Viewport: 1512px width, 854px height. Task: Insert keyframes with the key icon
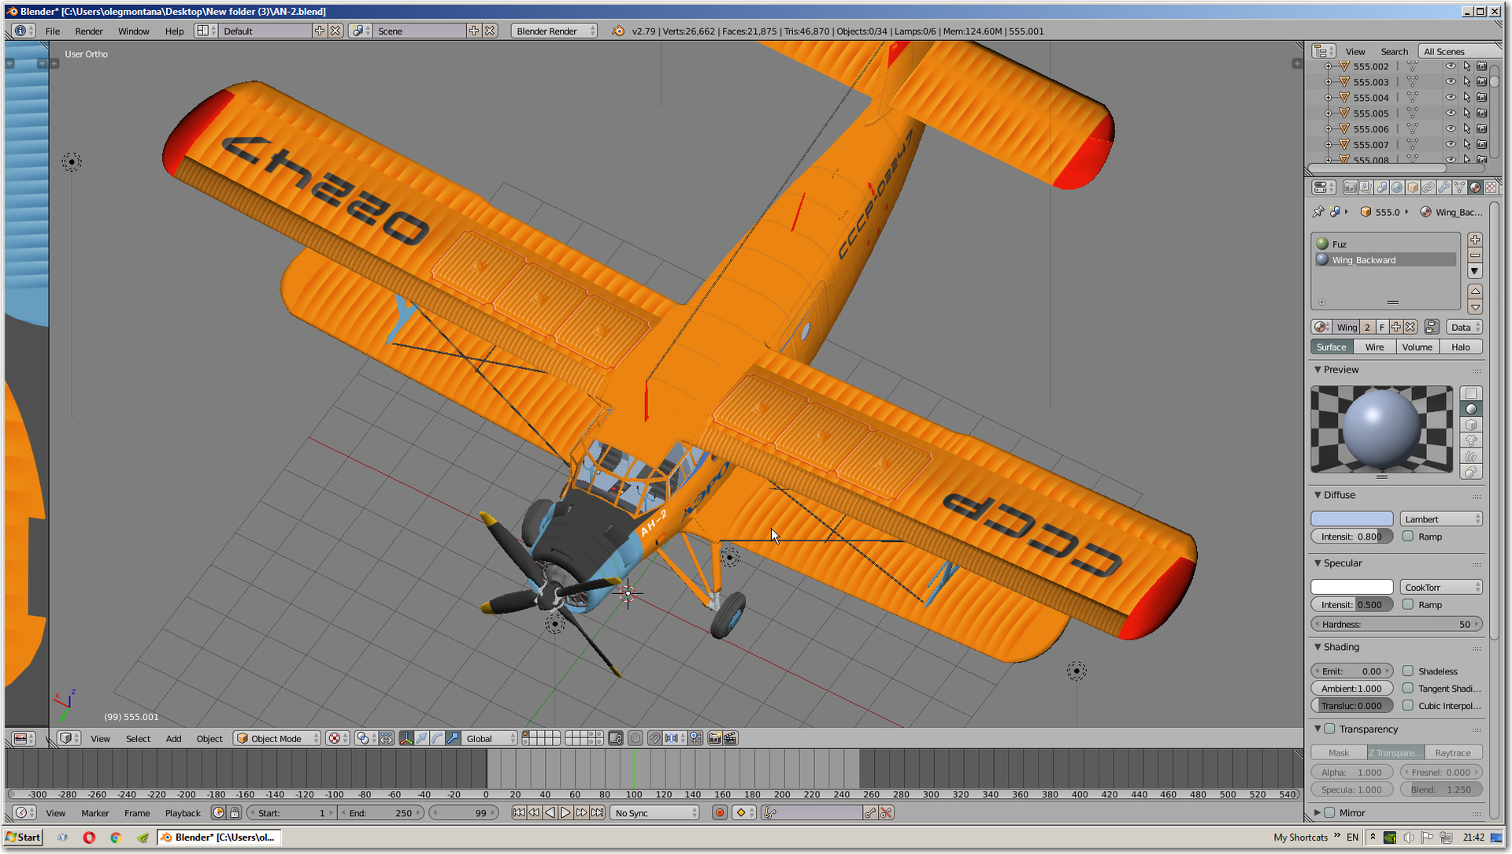click(870, 813)
